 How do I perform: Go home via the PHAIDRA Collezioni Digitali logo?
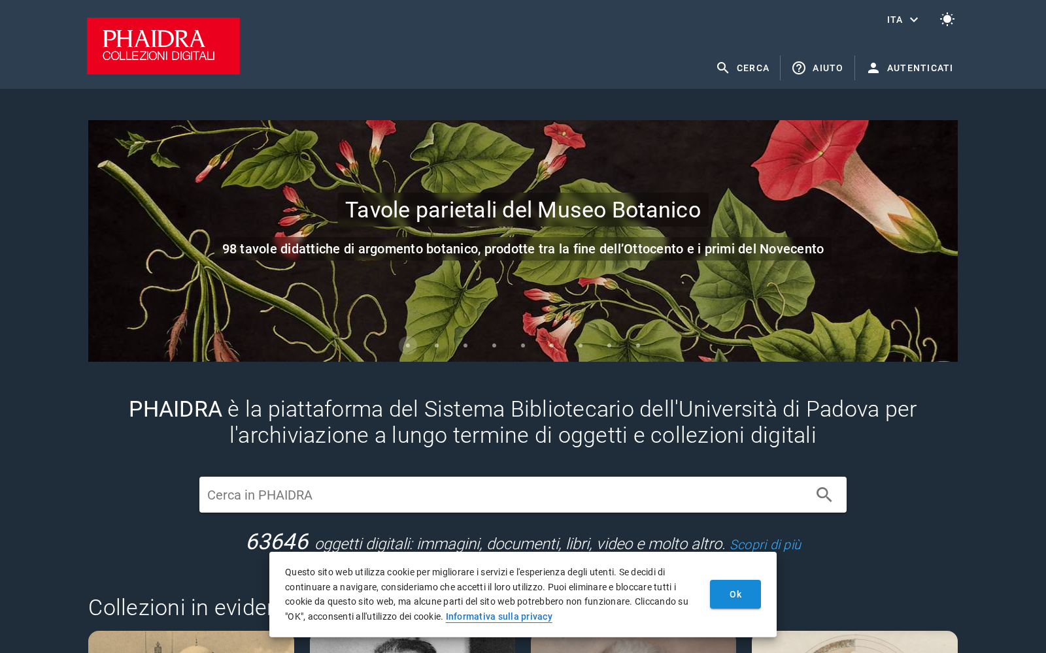click(x=163, y=46)
